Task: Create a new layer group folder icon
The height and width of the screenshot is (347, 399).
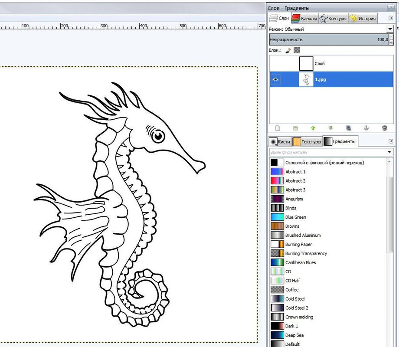Action: pos(295,128)
